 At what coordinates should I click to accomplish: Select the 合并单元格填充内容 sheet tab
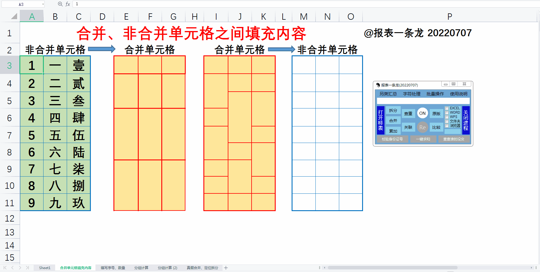pyautogui.click(x=76, y=268)
